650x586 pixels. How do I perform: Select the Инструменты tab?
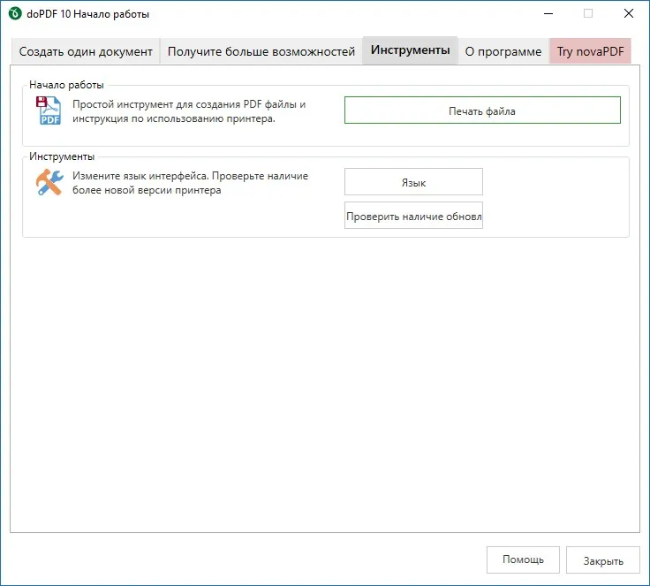[x=410, y=50]
